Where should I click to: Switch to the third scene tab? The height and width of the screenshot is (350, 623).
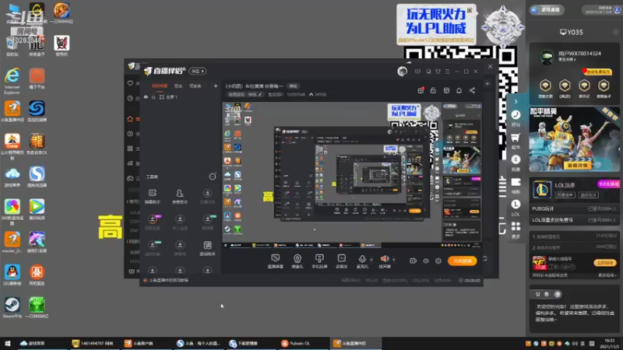[x=195, y=86]
